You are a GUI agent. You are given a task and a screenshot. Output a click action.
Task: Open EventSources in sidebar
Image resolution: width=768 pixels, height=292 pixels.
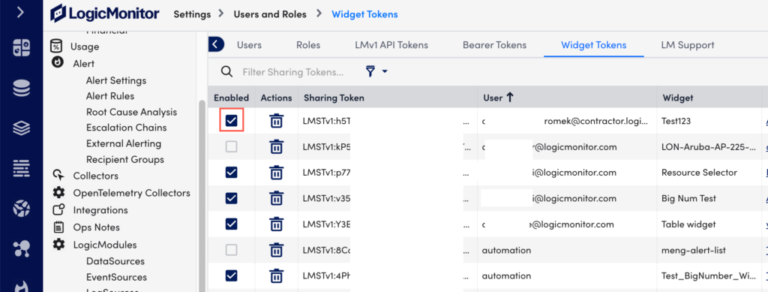coord(116,277)
